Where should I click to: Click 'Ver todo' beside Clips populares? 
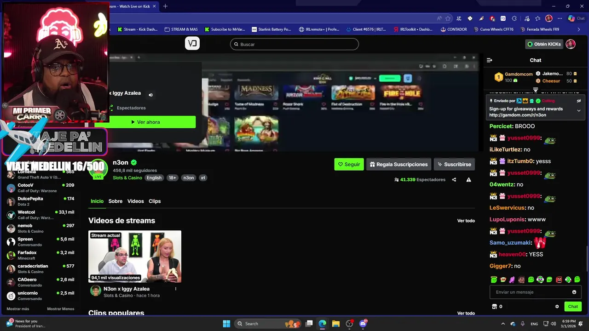click(x=466, y=313)
